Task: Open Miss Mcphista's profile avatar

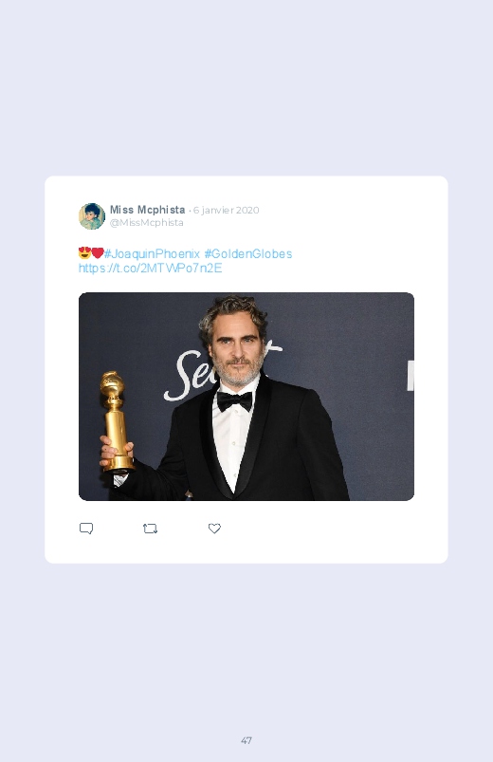Action: click(x=92, y=216)
